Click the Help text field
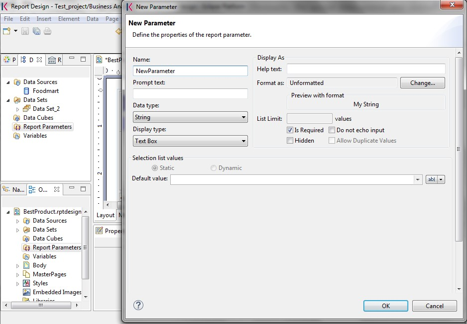 (x=366, y=69)
